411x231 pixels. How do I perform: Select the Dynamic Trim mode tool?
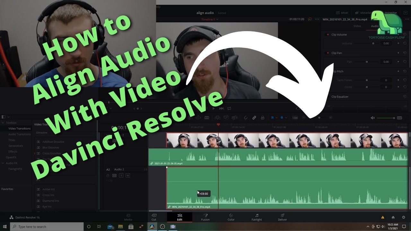click(198, 118)
